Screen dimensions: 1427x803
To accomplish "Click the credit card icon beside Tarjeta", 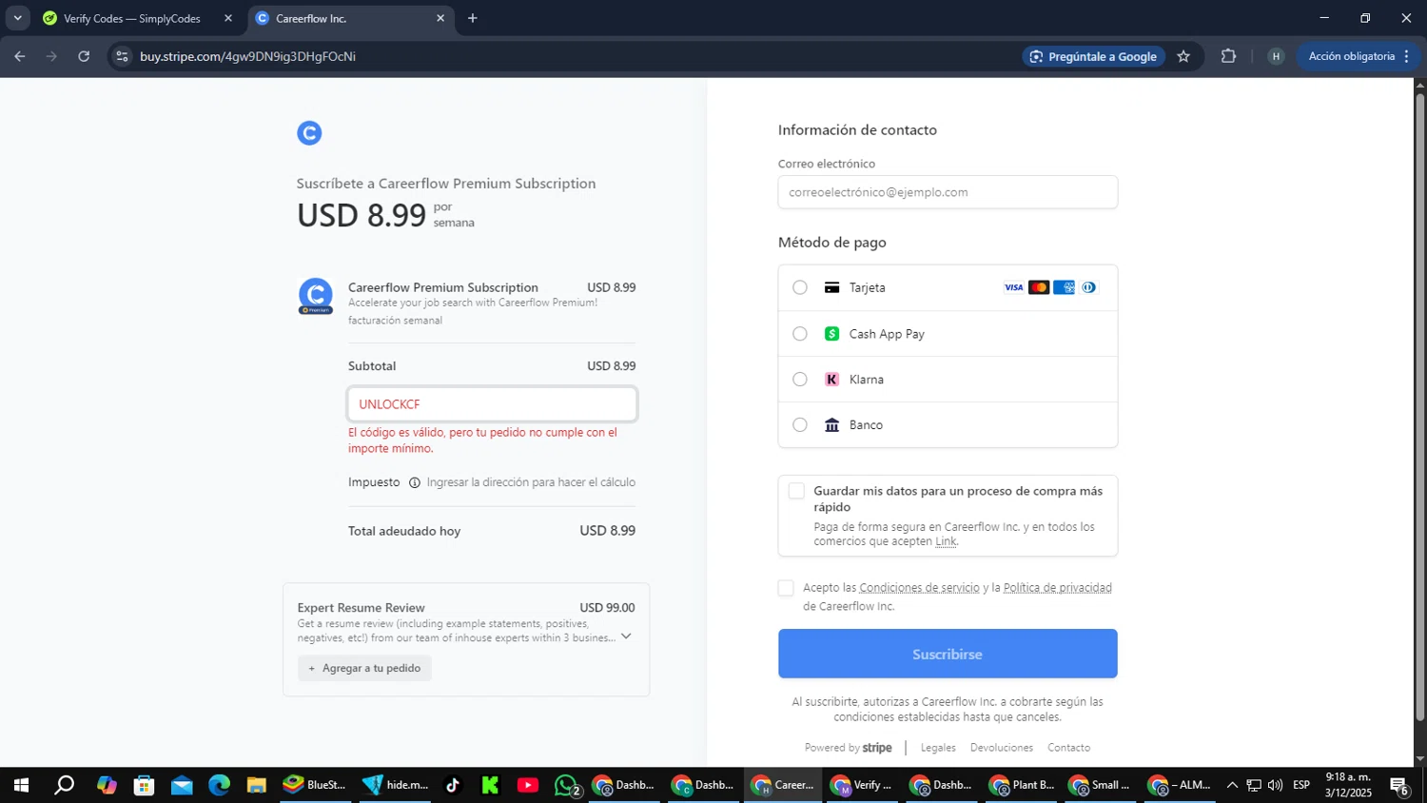I will (831, 287).
